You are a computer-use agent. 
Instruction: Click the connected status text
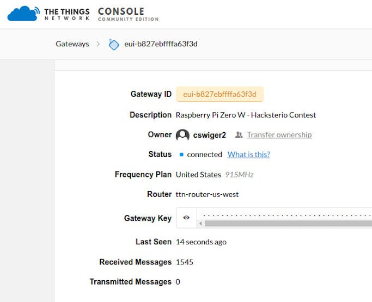coord(204,155)
